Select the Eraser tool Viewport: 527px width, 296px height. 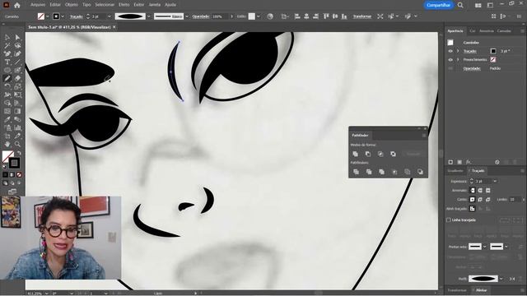coord(17,78)
